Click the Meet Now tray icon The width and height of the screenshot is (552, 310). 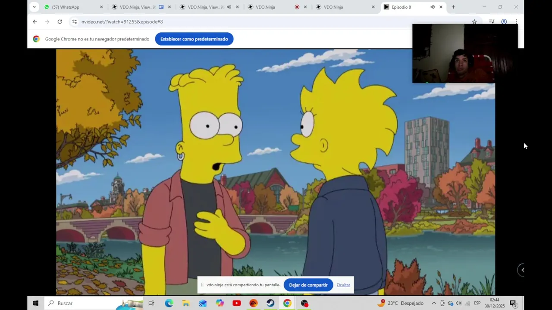tap(442, 303)
